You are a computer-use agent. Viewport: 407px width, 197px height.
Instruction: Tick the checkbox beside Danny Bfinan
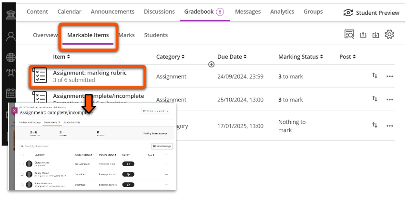pos(21,174)
